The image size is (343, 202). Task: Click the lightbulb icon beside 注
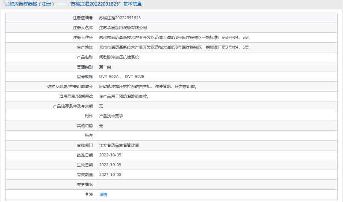87,194
